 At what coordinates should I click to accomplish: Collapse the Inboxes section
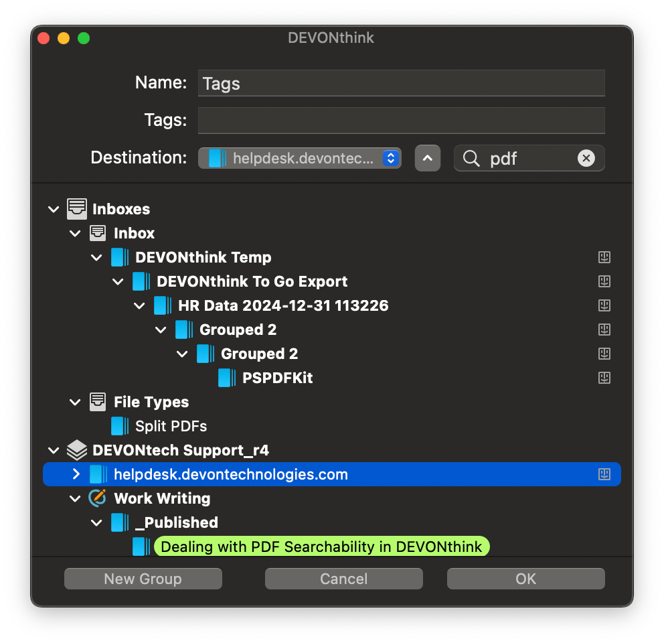click(54, 209)
